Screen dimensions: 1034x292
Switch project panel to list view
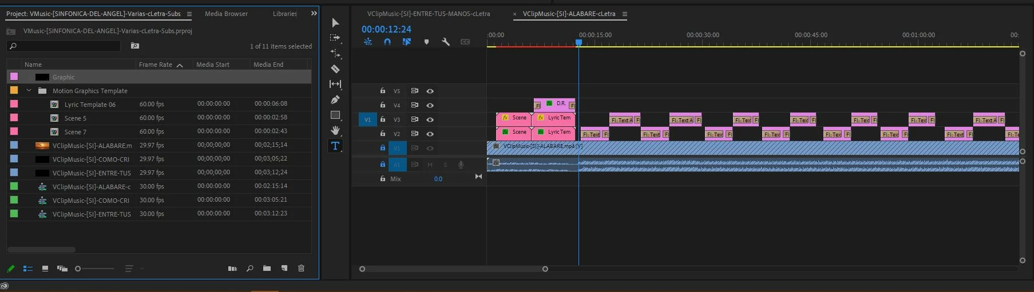(27, 269)
